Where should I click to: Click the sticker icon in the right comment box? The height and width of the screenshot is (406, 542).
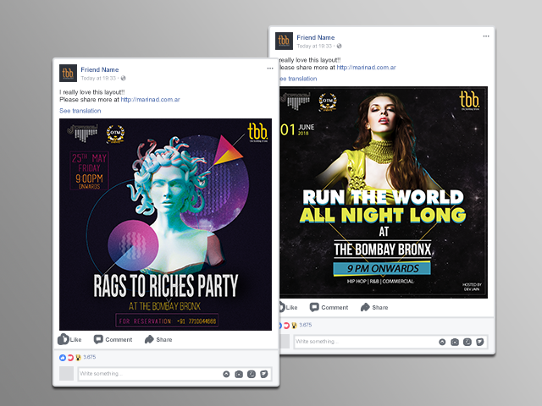(480, 342)
